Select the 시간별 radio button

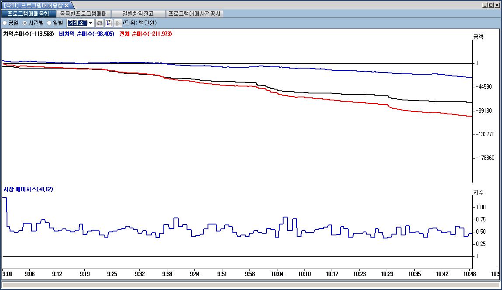pyautogui.click(x=25, y=23)
